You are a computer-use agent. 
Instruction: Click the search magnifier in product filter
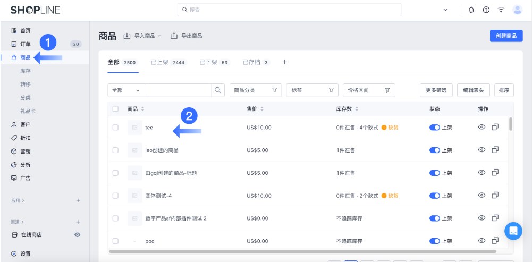pos(218,90)
